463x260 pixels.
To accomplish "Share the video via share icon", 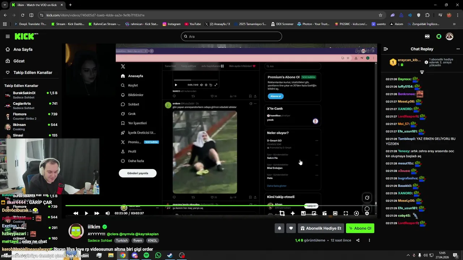I will pos(358,240).
